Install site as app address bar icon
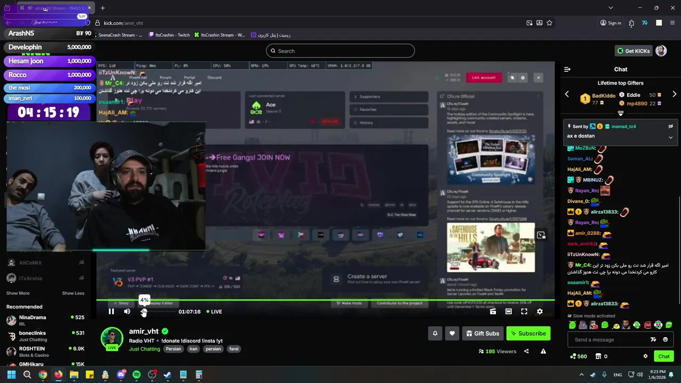Image resolution: width=681 pixels, height=383 pixels. tap(539, 23)
